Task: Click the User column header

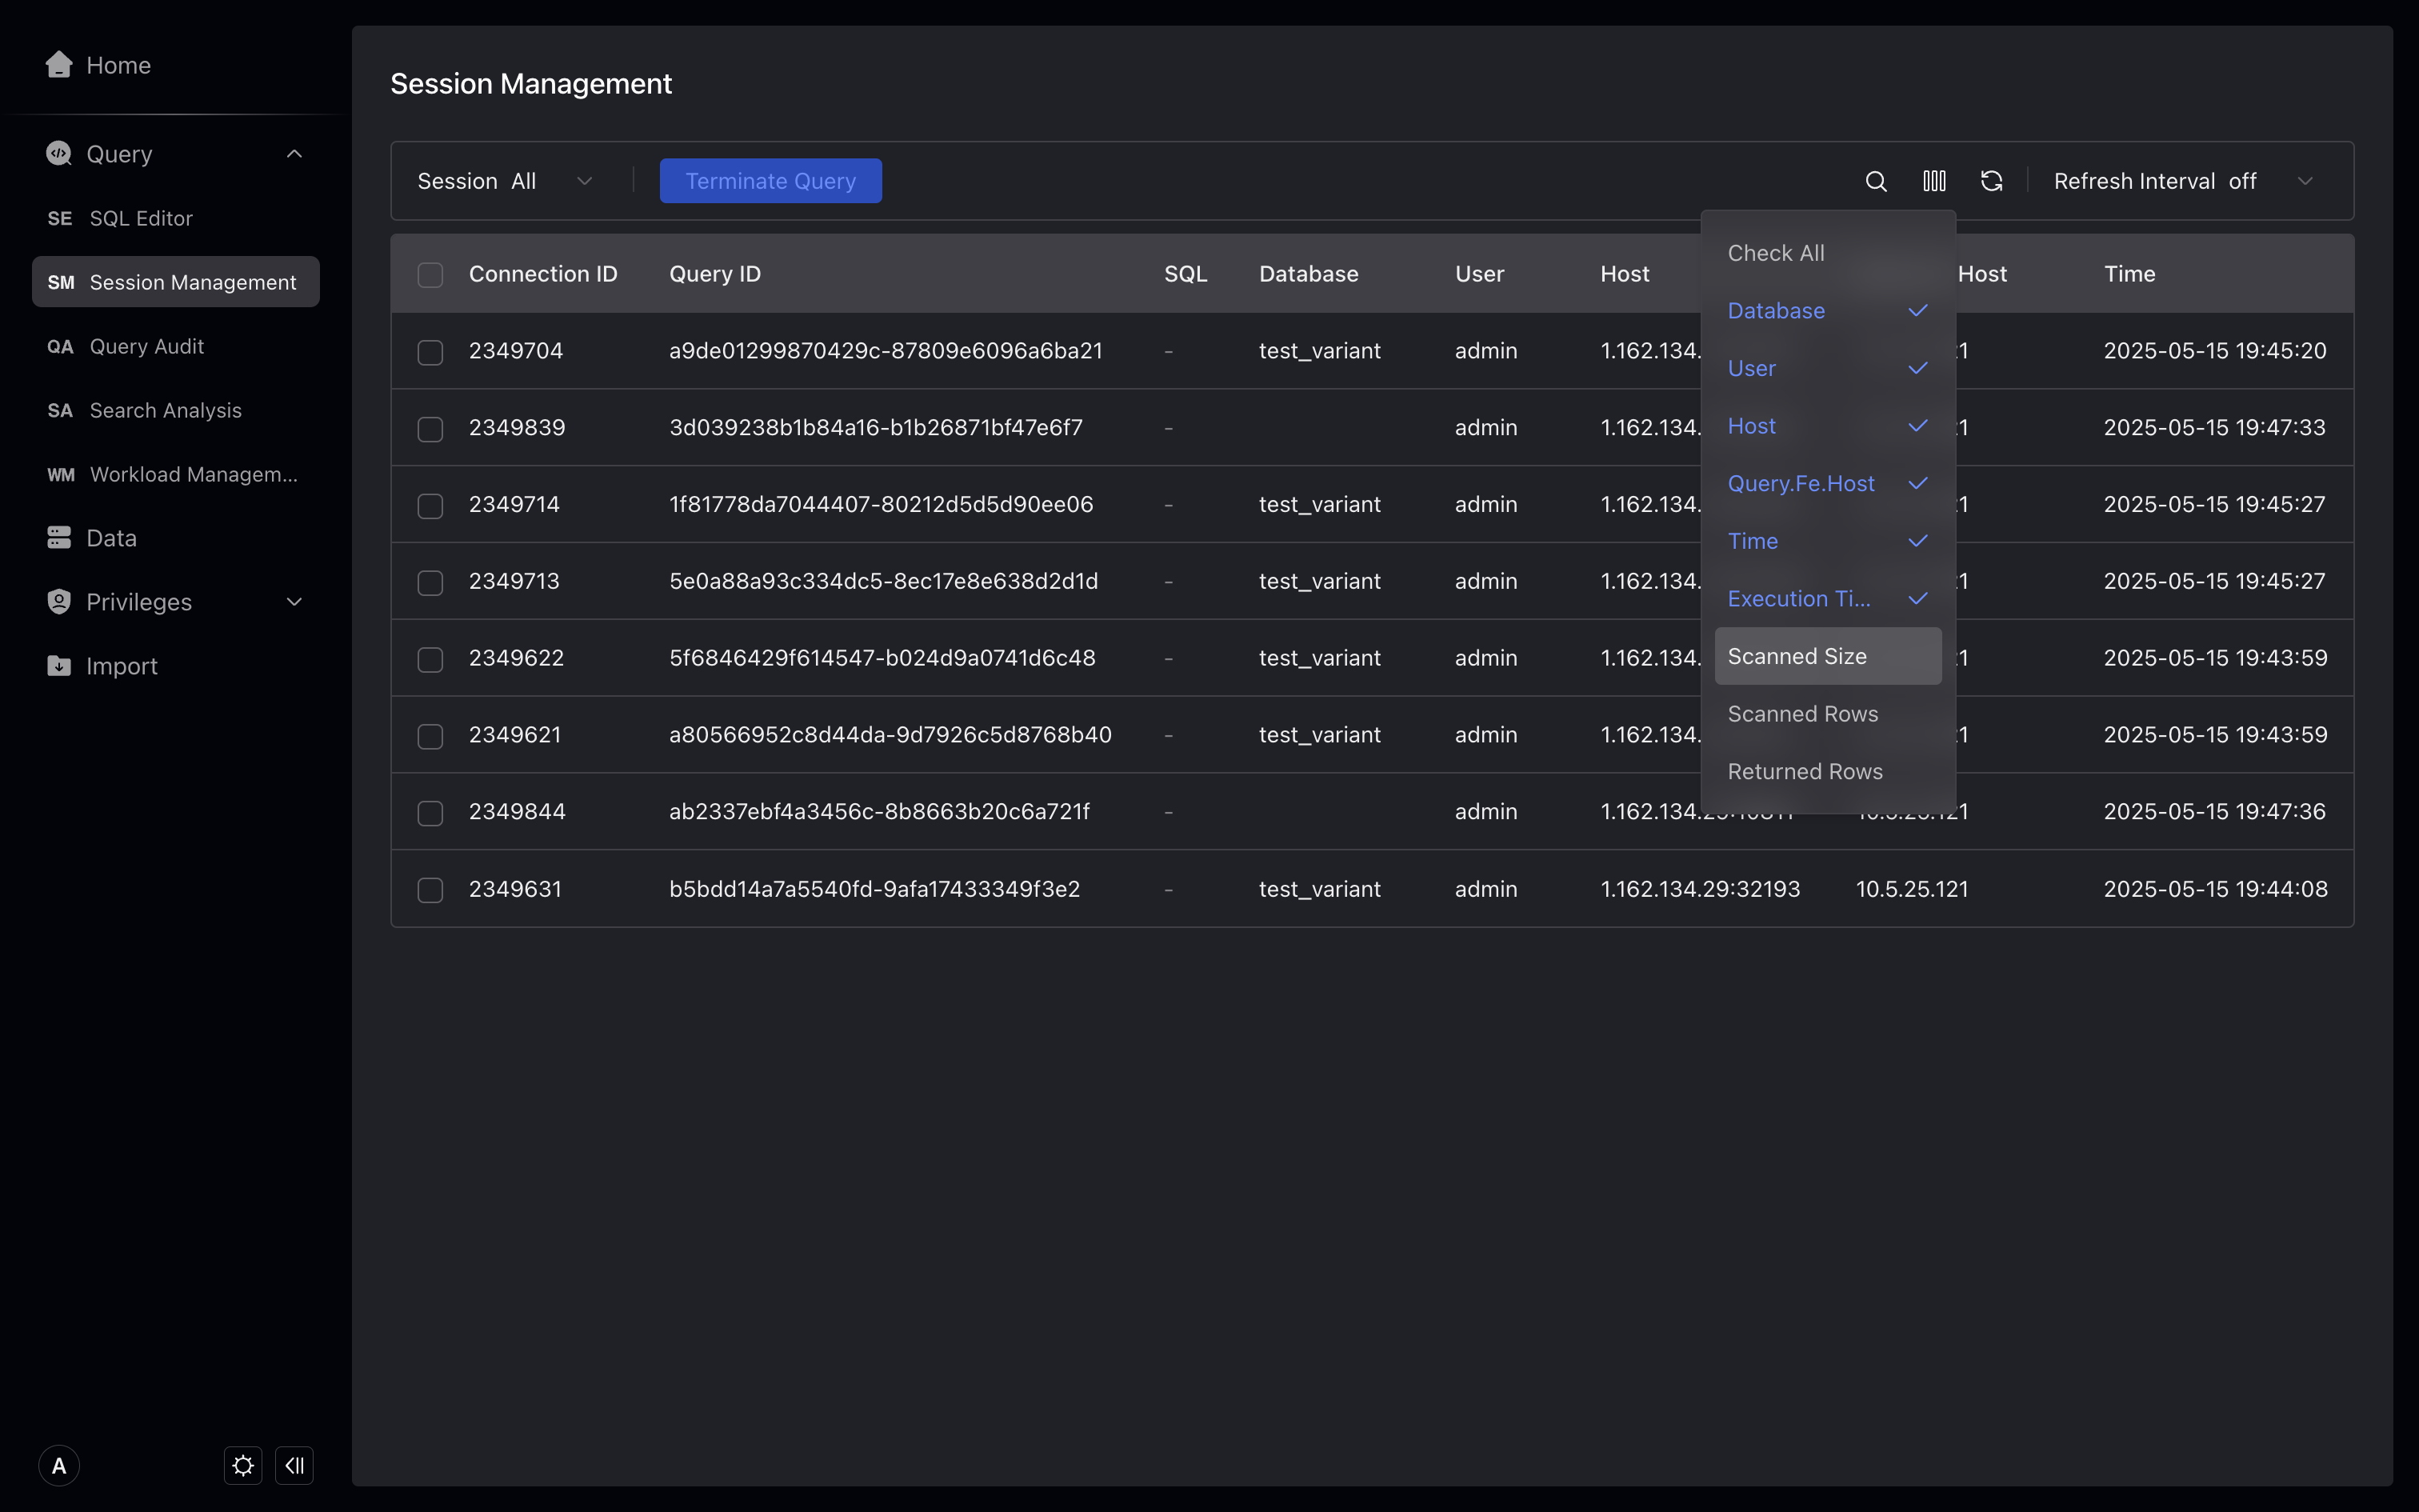Action: tap(1479, 274)
